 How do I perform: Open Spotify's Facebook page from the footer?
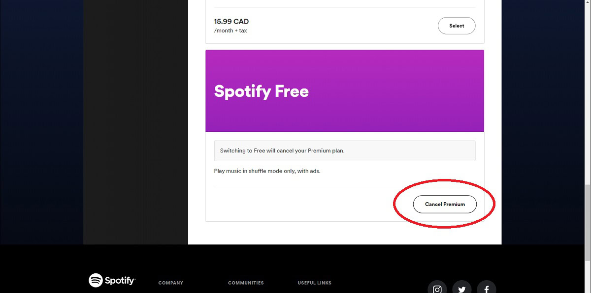[486, 289]
